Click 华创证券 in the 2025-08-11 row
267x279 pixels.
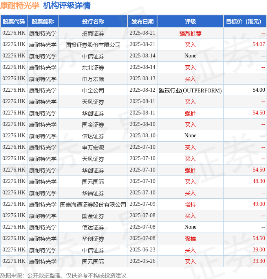click(93, 113)
